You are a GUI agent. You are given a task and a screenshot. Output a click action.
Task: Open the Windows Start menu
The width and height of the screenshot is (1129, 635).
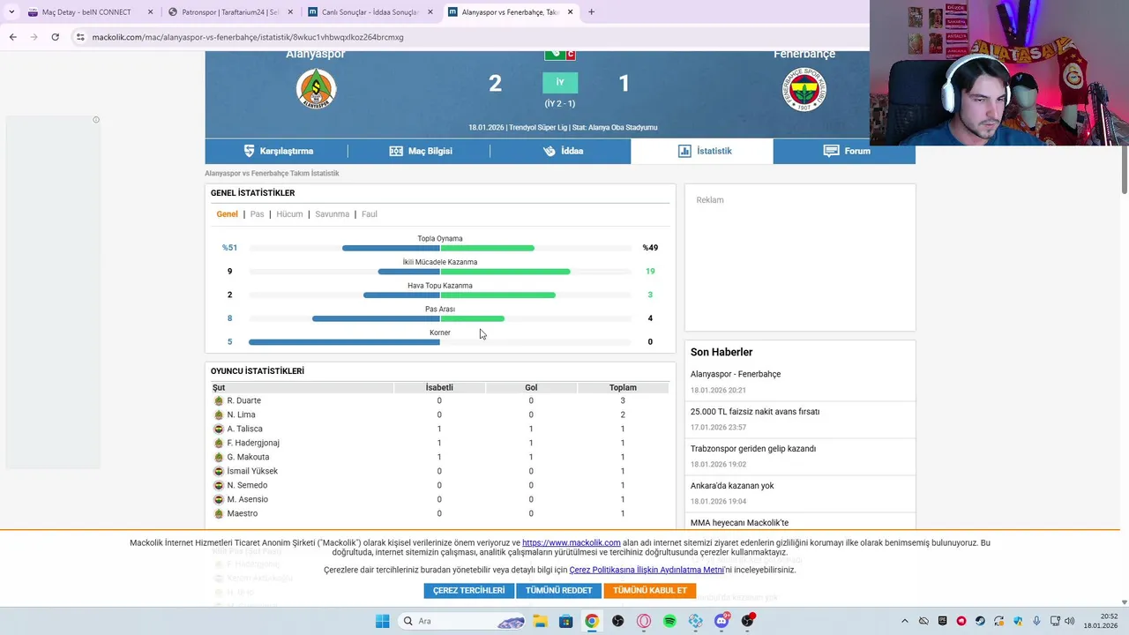pyautogui.click(x=382, y=621)
